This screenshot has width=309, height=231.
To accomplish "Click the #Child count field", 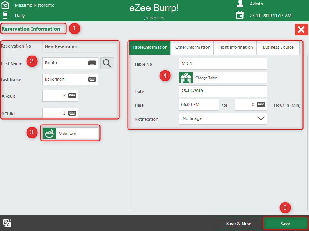I will [x=60, y=113].
